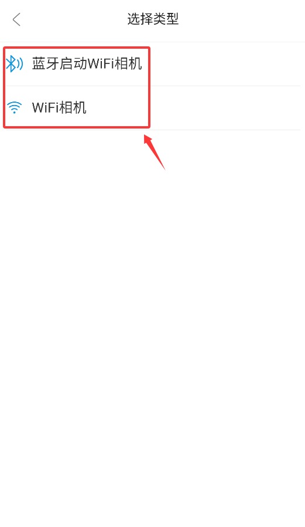Screen dimensions: 305x527
Task: Select 蓝牙启动WiFi相机 option
Action: pyautogui.click(x=152, y=64)
